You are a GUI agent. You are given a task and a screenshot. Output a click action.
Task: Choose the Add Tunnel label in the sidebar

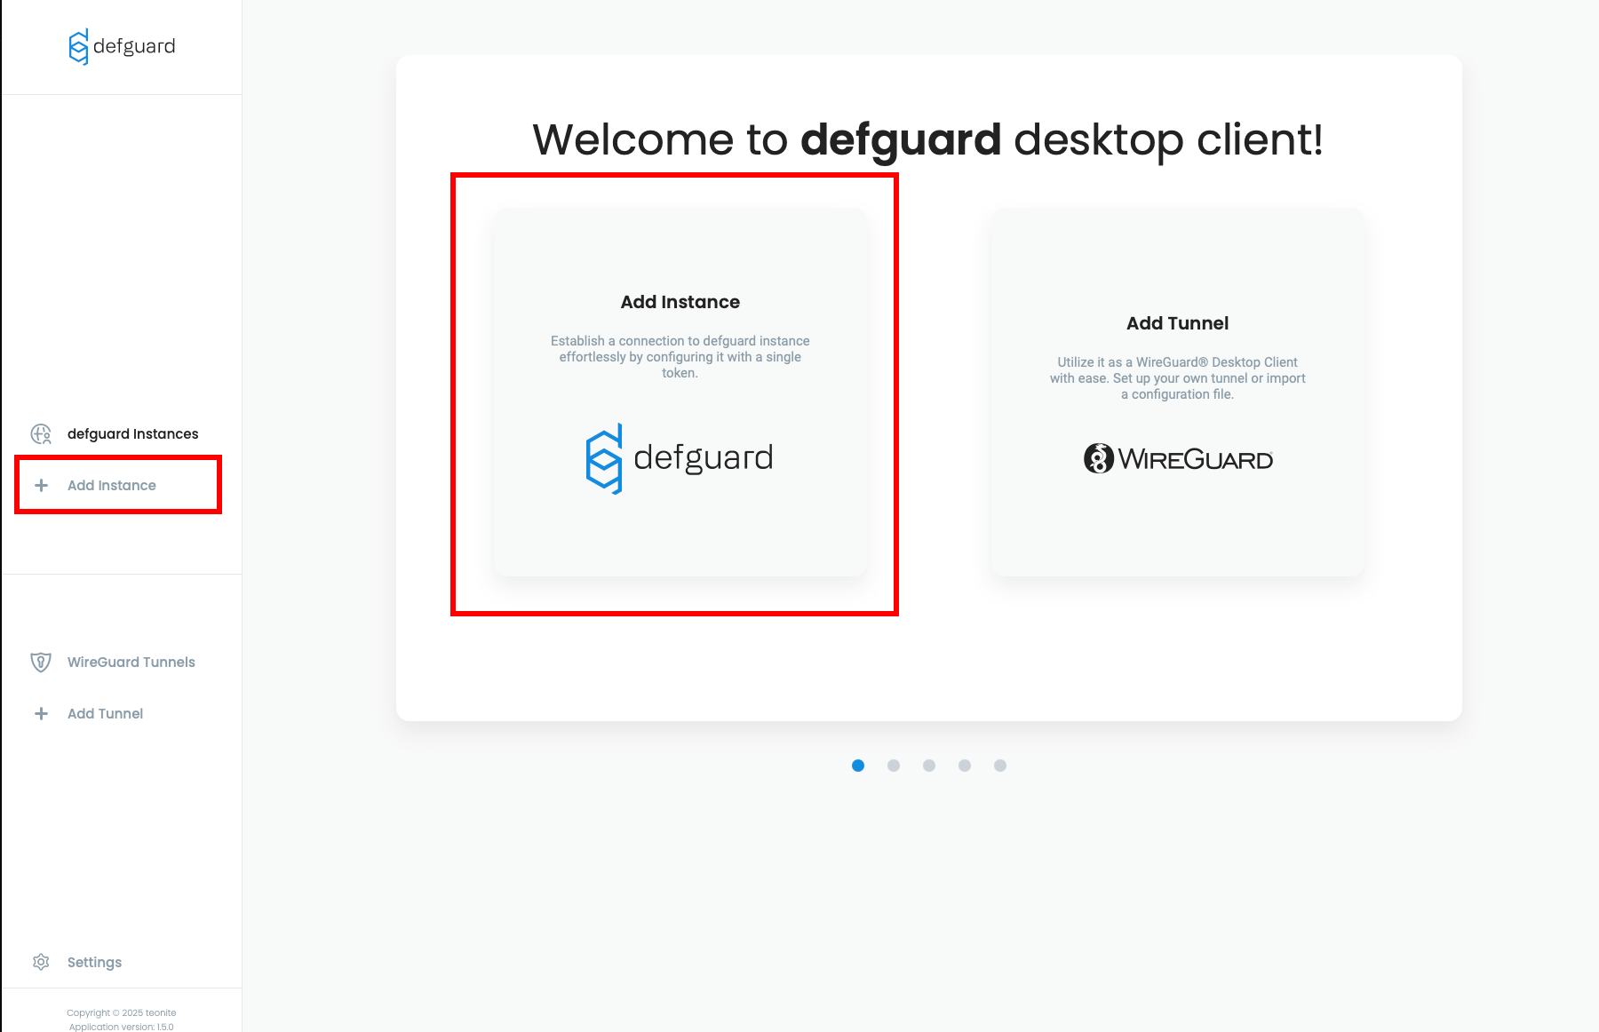[105, 713]
